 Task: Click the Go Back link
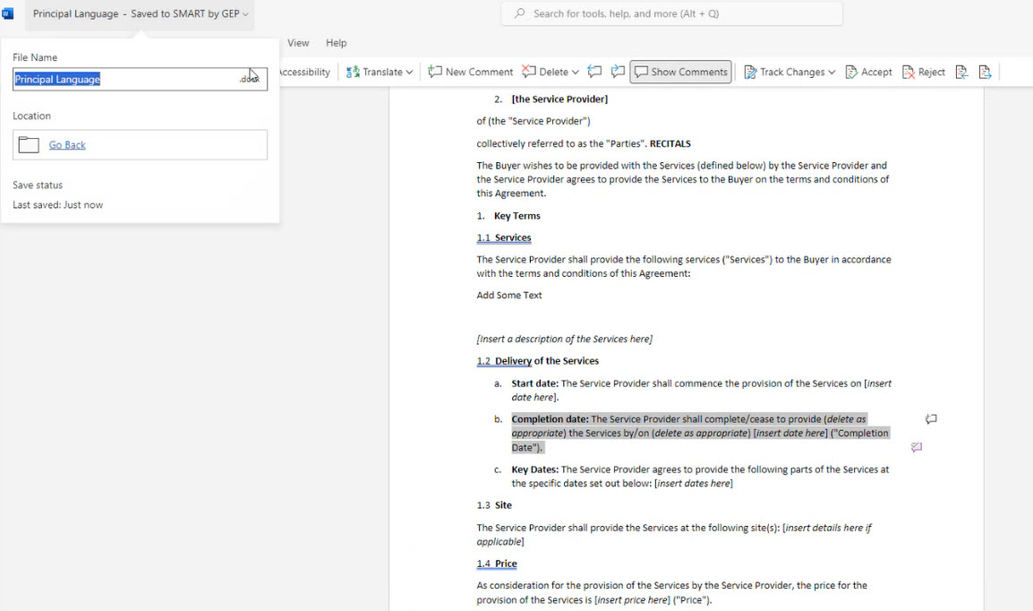pyautogui.click(x=67, y=145)
